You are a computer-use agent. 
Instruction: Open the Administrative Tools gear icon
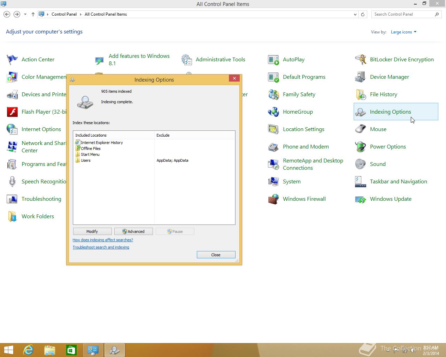[186, 60]
